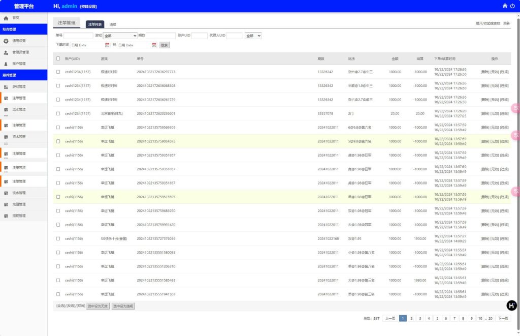520x336 pixels.
Task: Open 通用设置 via its gear icon
Action: pyautogui.click(x=6, y=41)
